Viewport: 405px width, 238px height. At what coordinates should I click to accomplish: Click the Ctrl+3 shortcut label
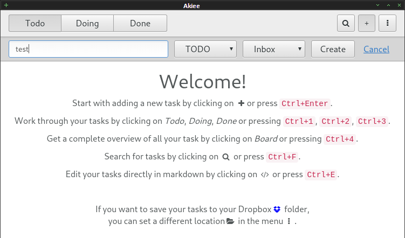pyautogui.click(x=372, y=122)
